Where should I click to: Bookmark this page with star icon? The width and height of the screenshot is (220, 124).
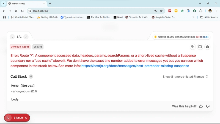pyautogui.click(x=161, y=11)
